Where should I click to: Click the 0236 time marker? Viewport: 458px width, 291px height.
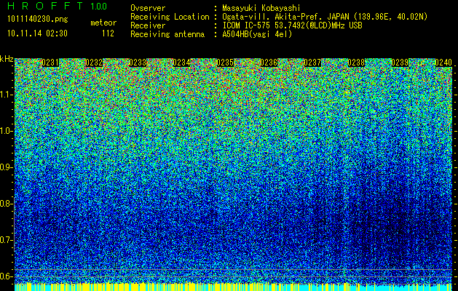[x=269, y=63]
